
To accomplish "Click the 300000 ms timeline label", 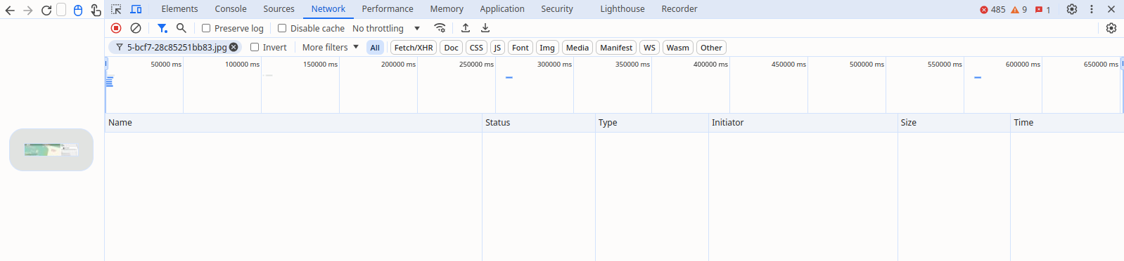I will (554, 64).
